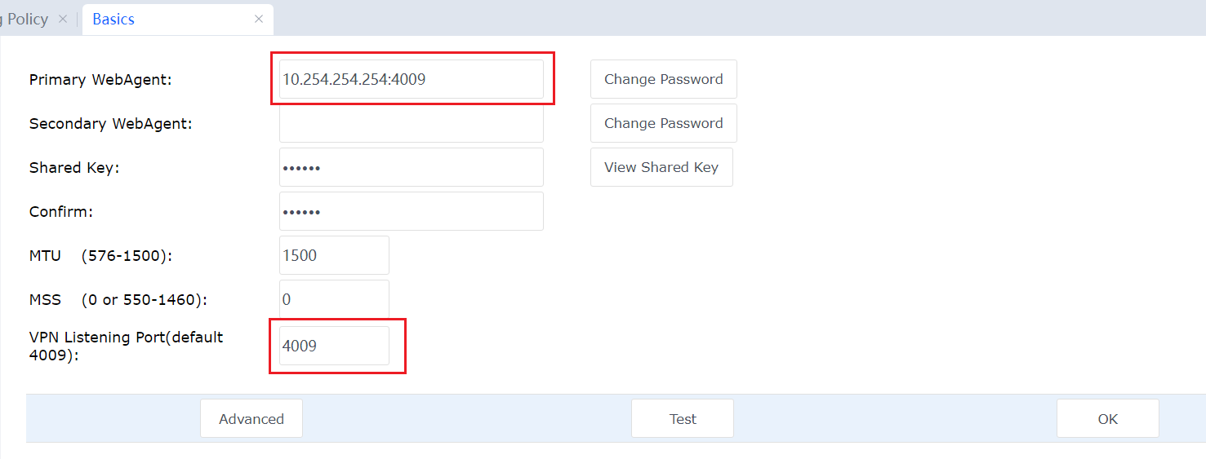Click the Primary WebAgent address field
This screenshot has width=1206, height=459.
(411, 79)
